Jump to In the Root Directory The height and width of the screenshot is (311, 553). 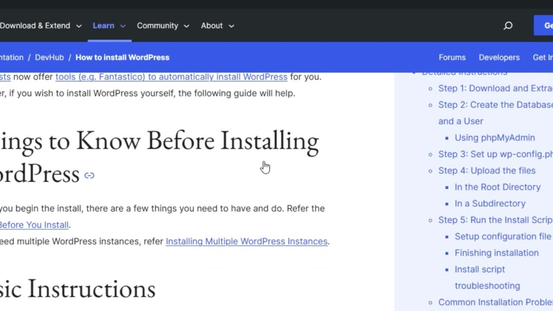click(498, 187)
